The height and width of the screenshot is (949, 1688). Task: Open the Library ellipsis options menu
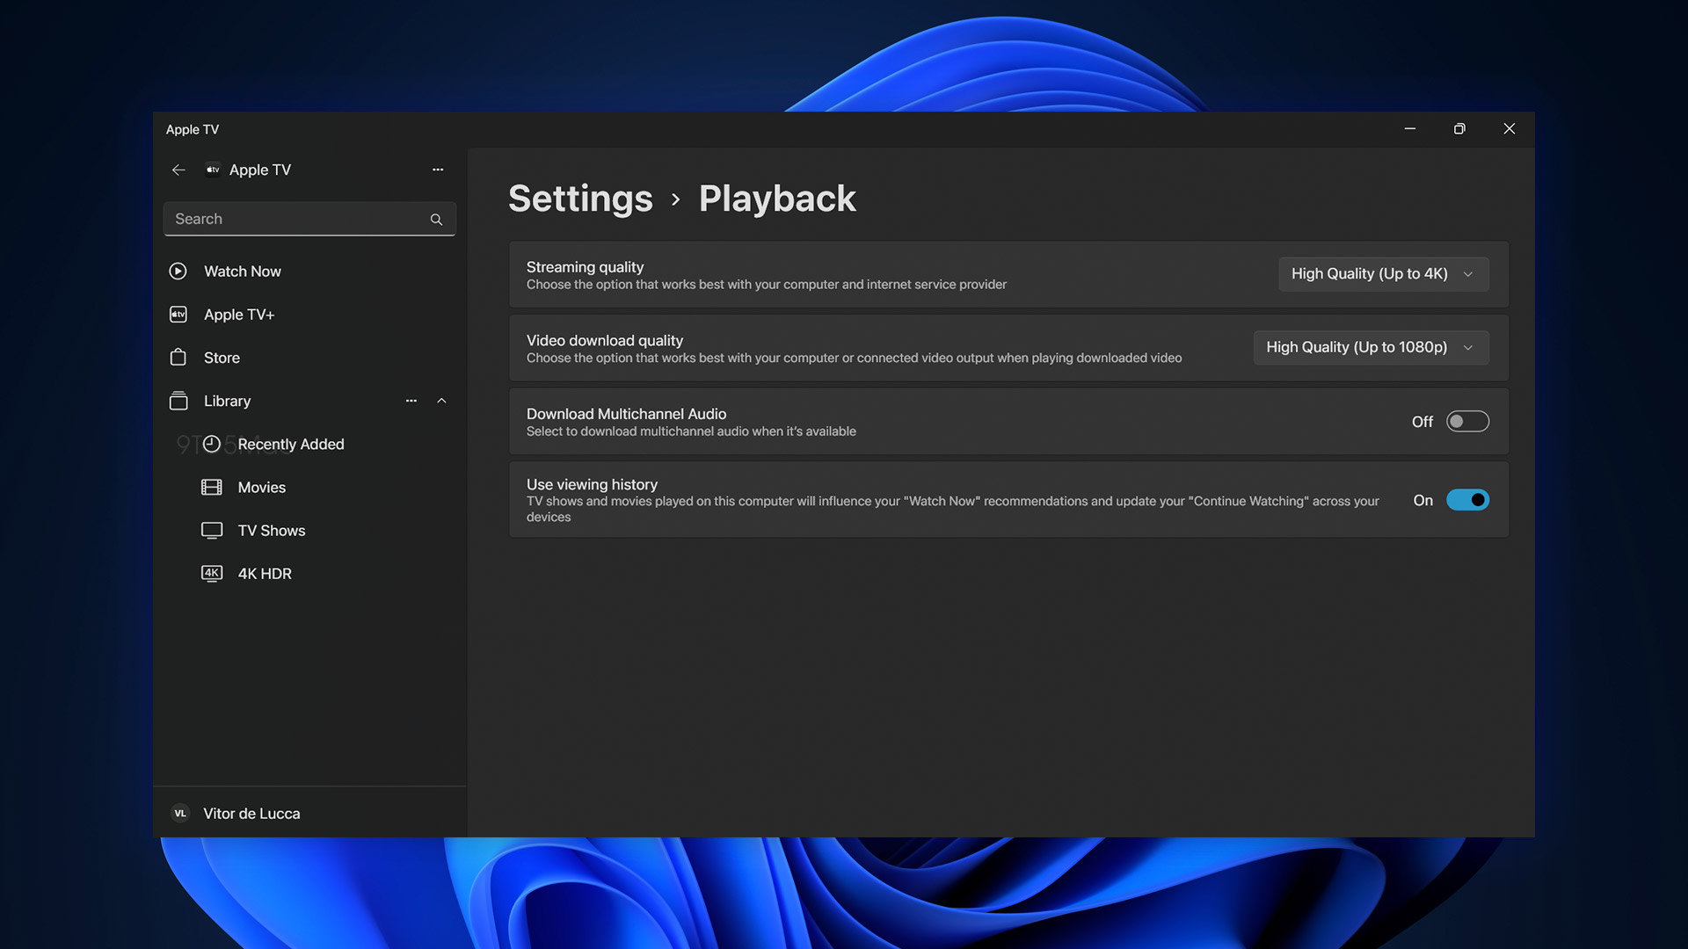tap(411, 401)
